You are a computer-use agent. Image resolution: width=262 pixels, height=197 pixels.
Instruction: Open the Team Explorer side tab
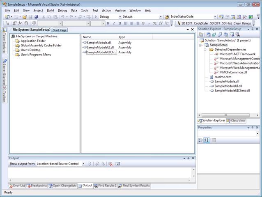5,41
